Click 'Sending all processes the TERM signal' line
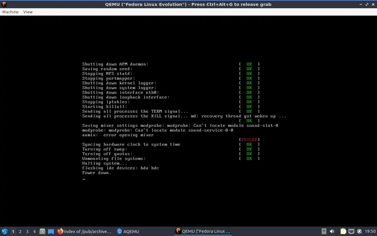377x236 pixels. pyautogui.click(x=135, y=111)
